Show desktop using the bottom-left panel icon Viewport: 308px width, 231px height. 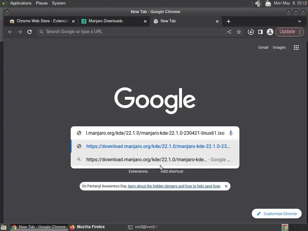pyautogui.click(x=4, y=227)
